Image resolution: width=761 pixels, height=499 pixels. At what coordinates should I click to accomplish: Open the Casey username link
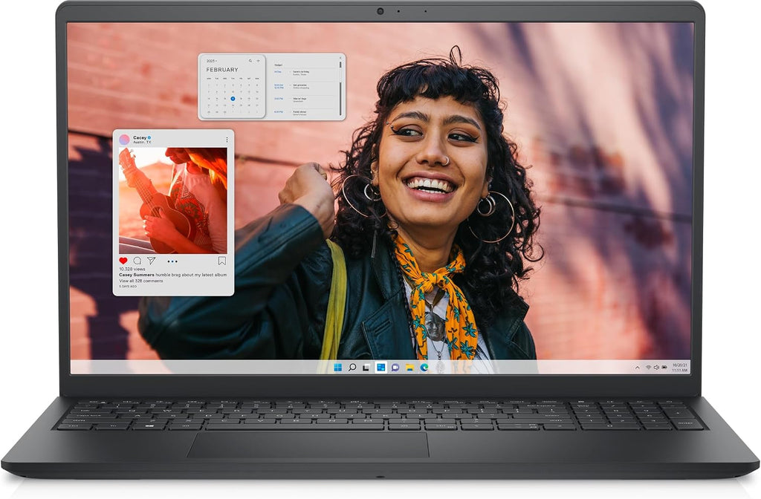tap(140, 137)
